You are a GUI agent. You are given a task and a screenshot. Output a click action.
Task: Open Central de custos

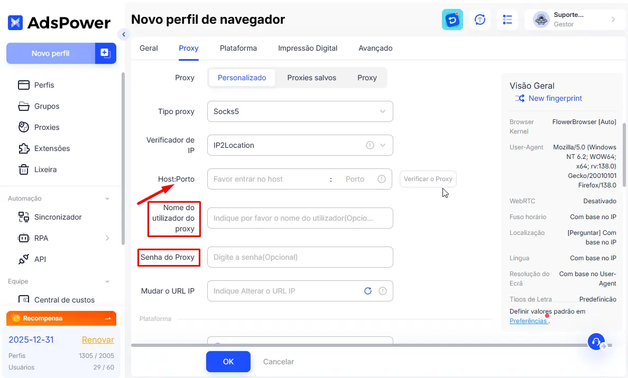(57, 299)
